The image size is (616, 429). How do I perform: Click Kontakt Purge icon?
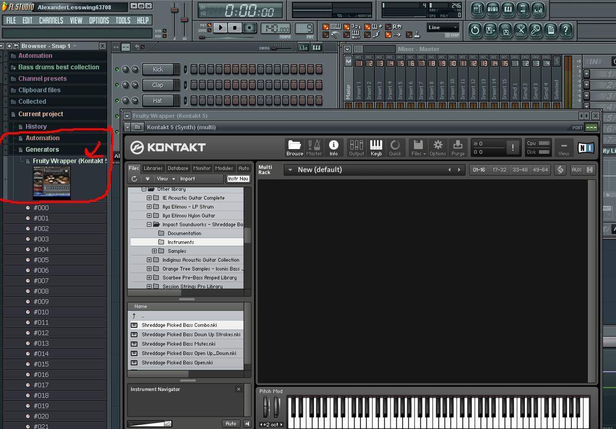pos(458,148)
